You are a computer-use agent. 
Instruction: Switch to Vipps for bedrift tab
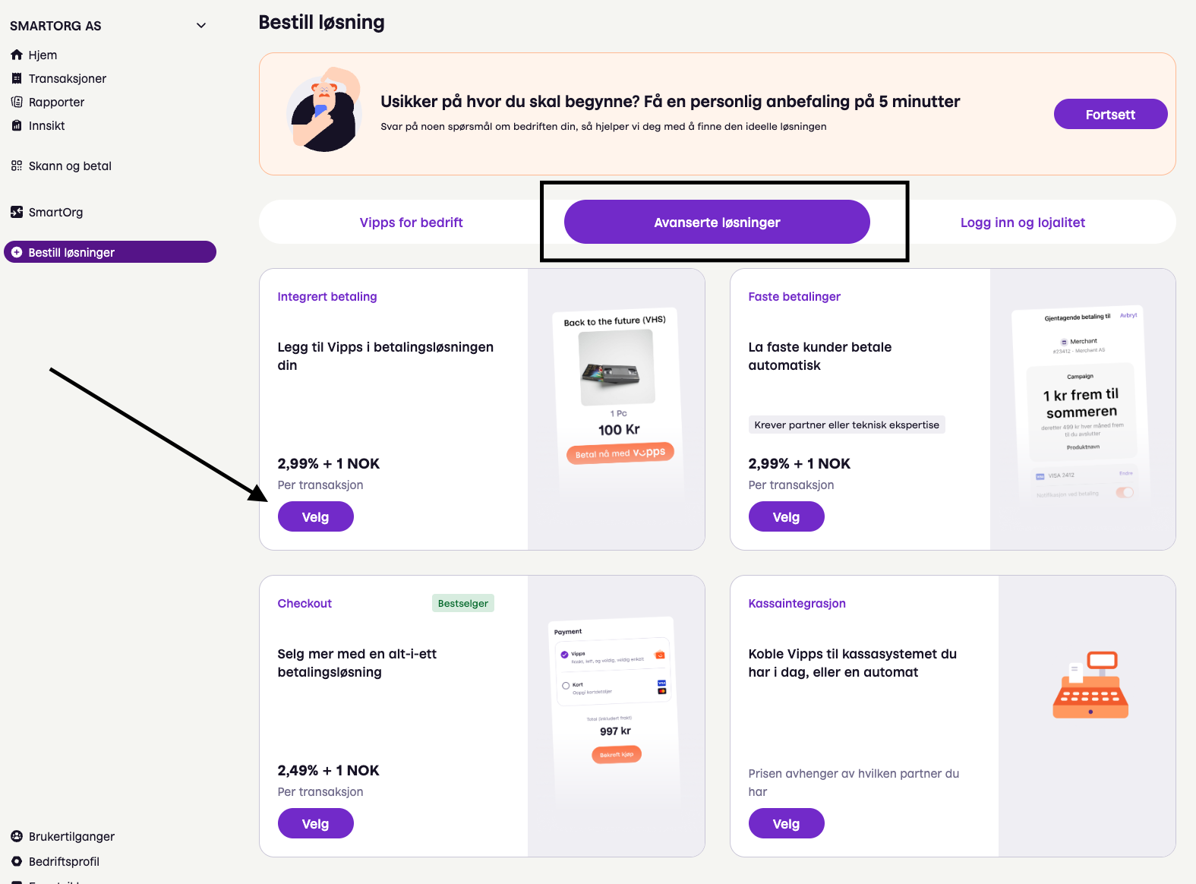pyautogui.click(x=411, y=223)
